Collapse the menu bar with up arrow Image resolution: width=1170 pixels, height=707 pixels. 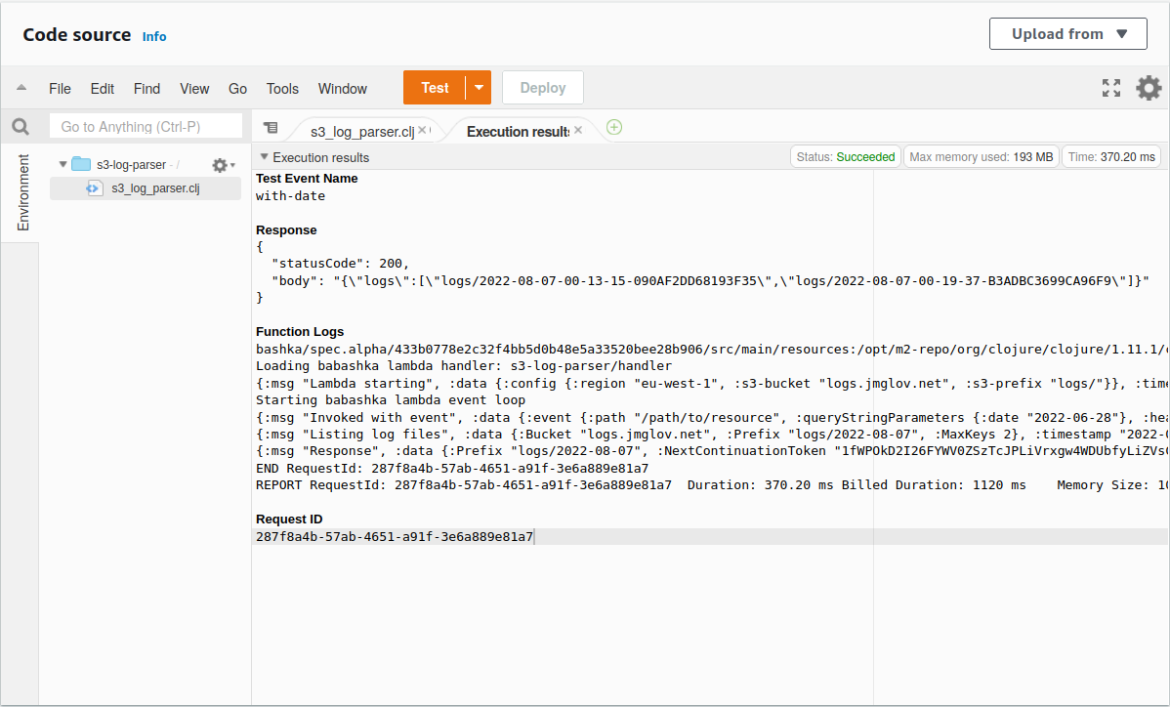[21, 87]
